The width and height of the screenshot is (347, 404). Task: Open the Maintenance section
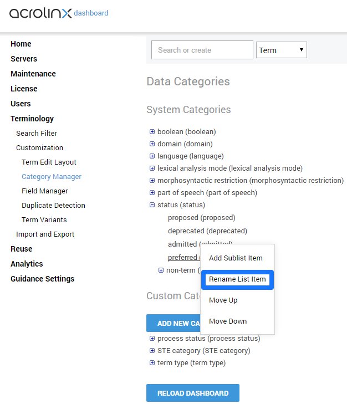coord(33,74)
